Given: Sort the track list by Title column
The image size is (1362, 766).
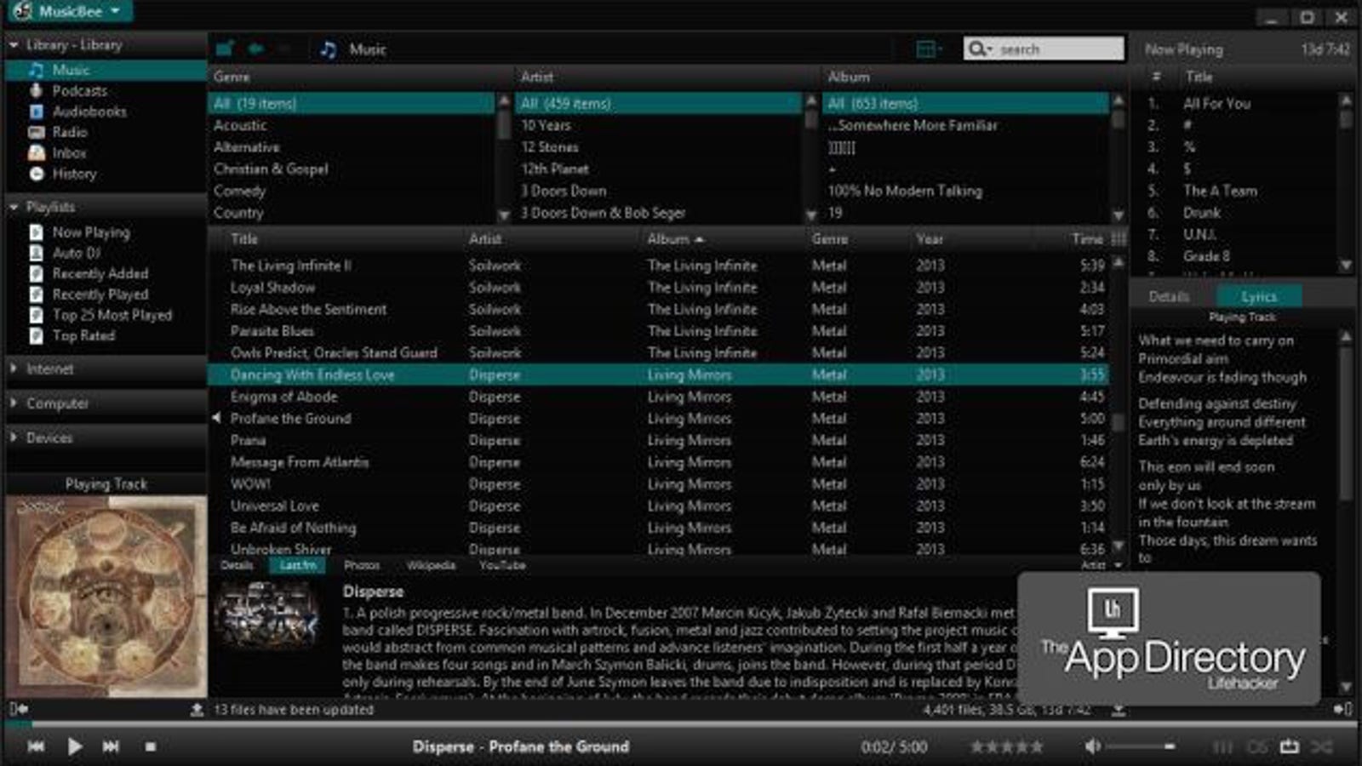Looking at the screenshot, I should click(244, 239).
